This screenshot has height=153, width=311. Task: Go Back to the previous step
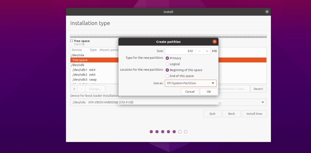[x=231, y=114]
